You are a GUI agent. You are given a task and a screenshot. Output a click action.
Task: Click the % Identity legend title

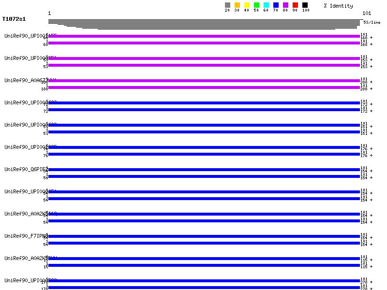point(338,6)
